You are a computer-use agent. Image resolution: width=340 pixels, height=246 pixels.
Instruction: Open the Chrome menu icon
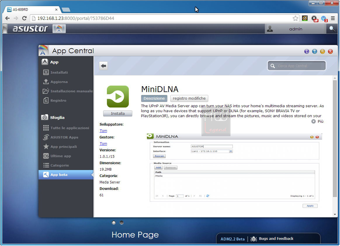coord(333,18)
